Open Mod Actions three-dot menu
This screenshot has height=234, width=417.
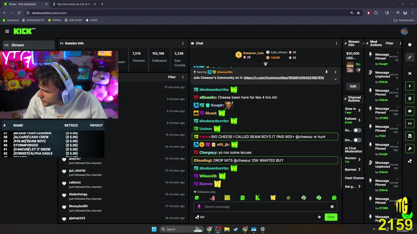coord(400,43)
